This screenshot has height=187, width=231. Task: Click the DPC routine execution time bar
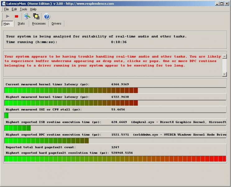tap(115, 141)
